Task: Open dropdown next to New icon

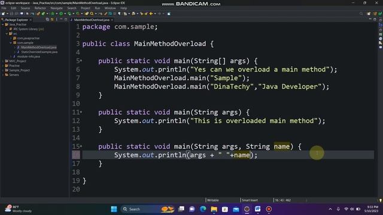Action: pyautogui.click(x=7, y=14)
